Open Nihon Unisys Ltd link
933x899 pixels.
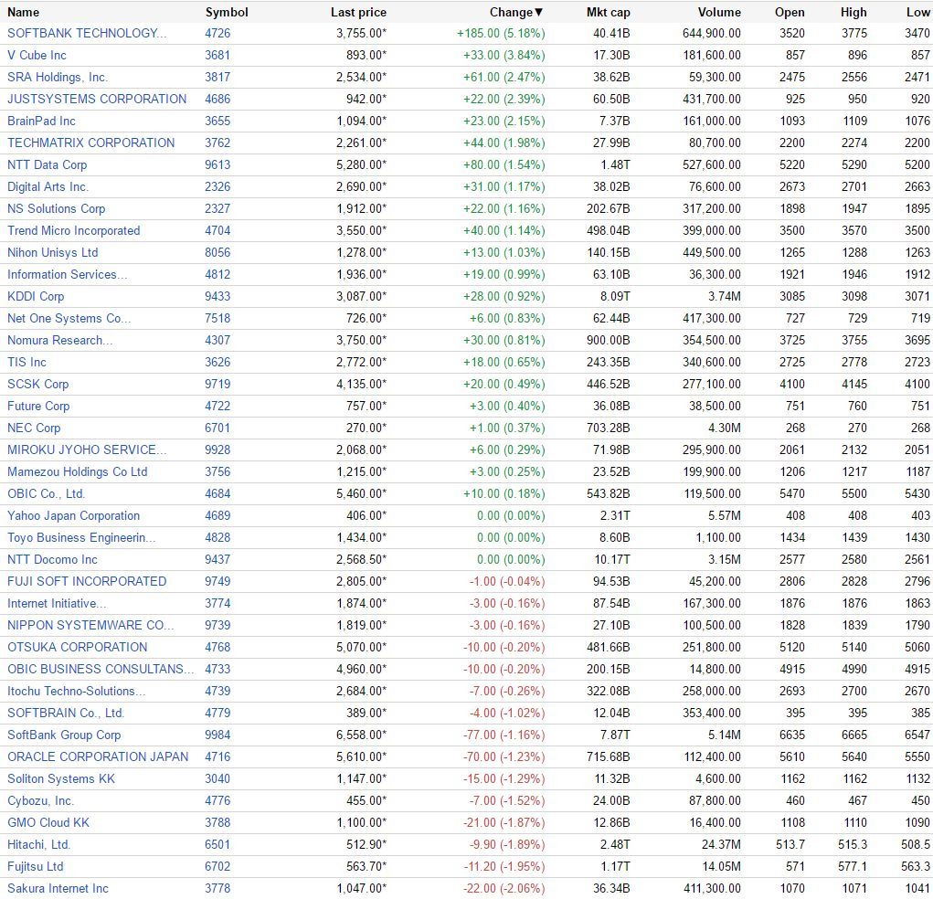pyautogui.click(x=53, y=253)
